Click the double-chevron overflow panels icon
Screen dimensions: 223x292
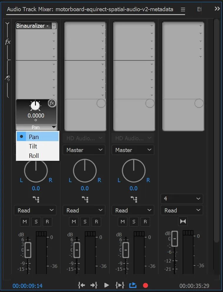coord(217,9)
